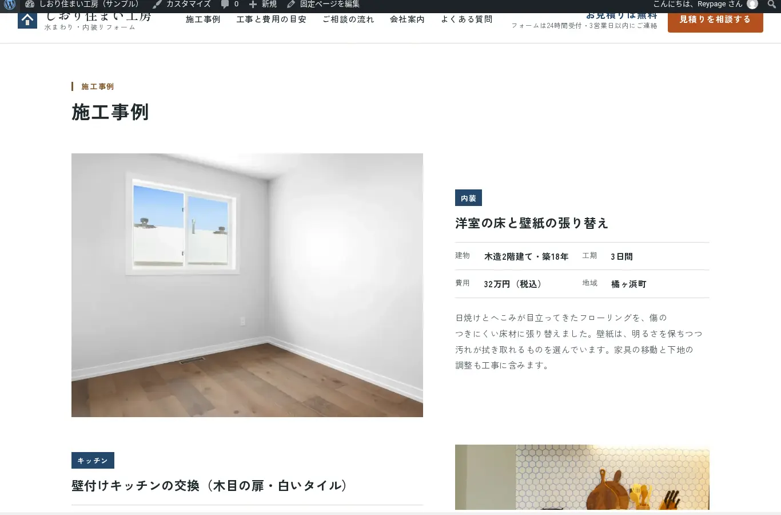Image resolution: width=781 pixels, height=515 pixels.
Task: Go to ご相談の流れ page
Action: click(348, 19)
